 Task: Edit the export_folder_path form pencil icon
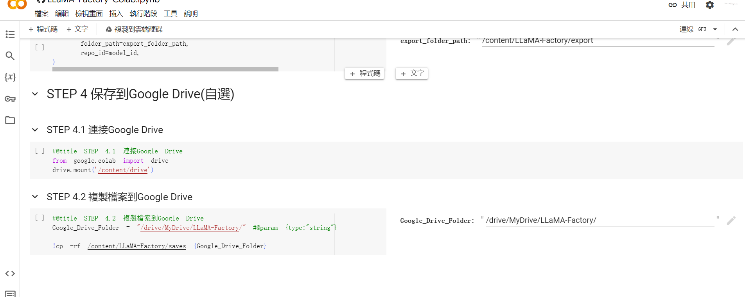[x=731, y=41]
